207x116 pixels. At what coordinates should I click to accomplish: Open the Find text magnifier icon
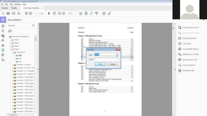click(19, 14)
